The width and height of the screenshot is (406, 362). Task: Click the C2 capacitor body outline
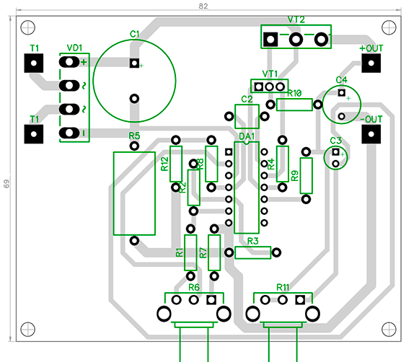247,117
